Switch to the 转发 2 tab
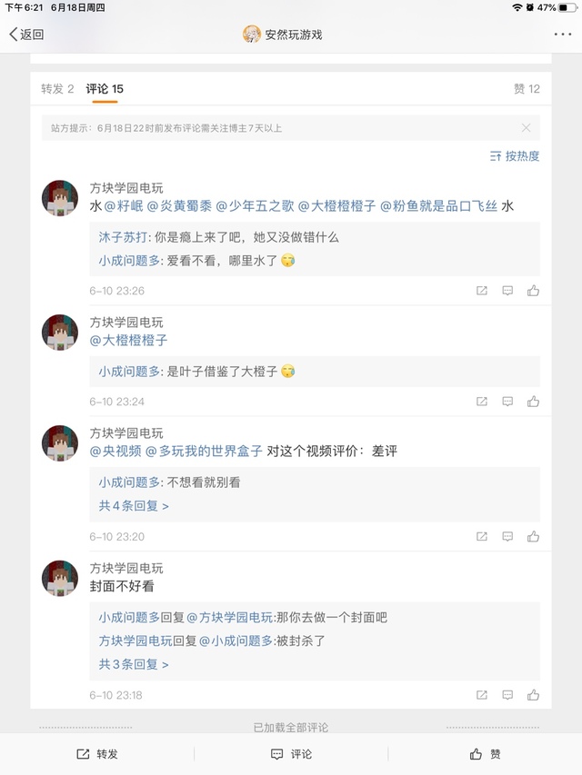Image resolution: width=582 pixels, height=775 pixels. [x=57, y=88]
